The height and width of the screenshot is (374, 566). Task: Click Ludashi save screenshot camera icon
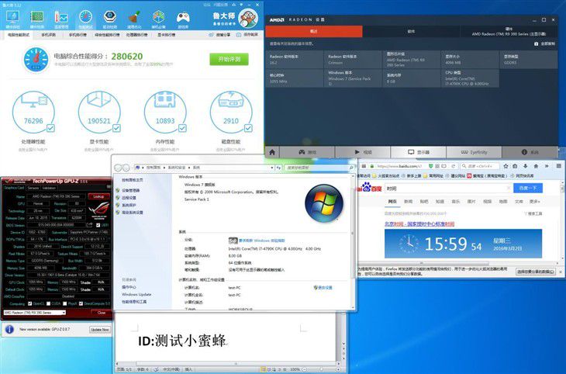tap(239, 35)
